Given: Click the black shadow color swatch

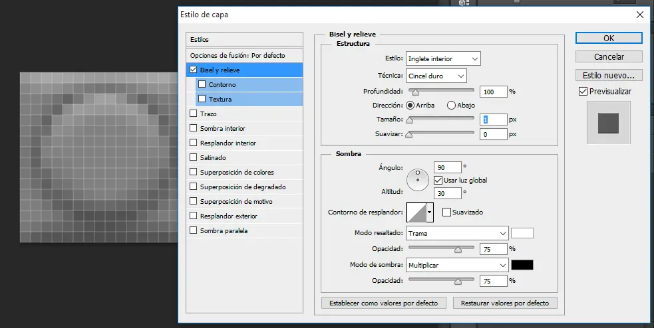Looking at the screenshot, I should point(522,265).
